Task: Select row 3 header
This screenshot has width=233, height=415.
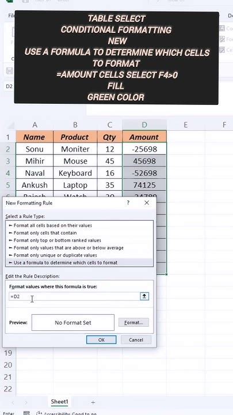Action: pyautogui.click(x=7, y=161)
